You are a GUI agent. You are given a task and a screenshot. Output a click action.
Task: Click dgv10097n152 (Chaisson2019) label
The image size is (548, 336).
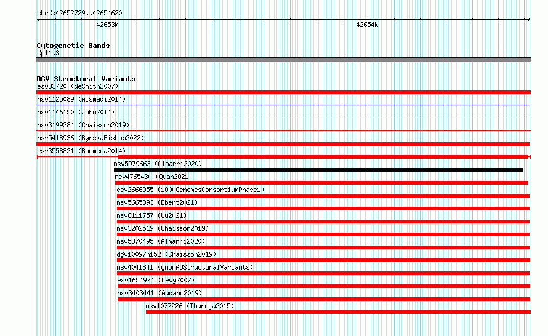click(167, 254)
